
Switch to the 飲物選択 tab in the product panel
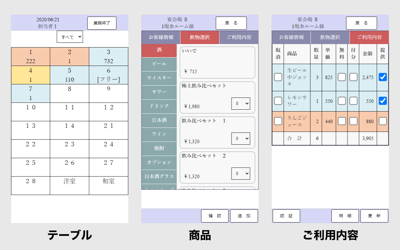(x=200, y=37)
